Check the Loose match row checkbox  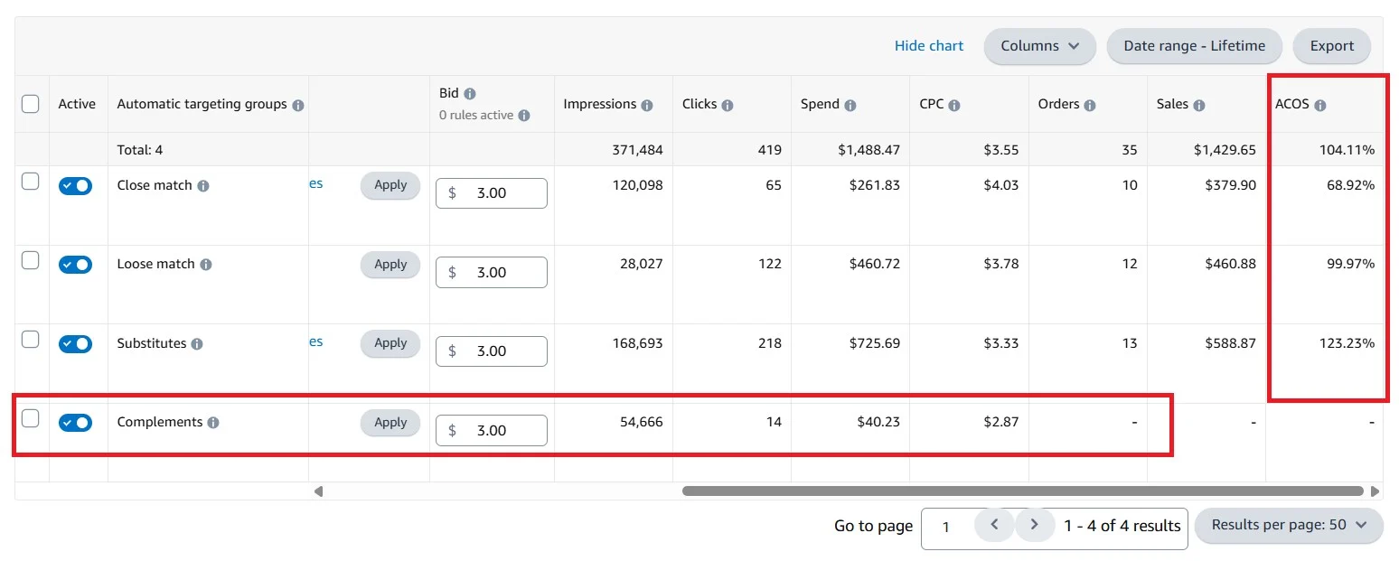(31, 261)
